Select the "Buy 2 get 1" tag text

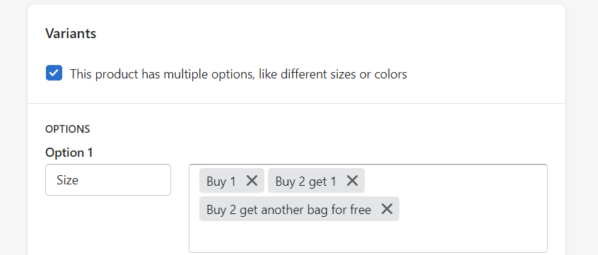(306, 181)
